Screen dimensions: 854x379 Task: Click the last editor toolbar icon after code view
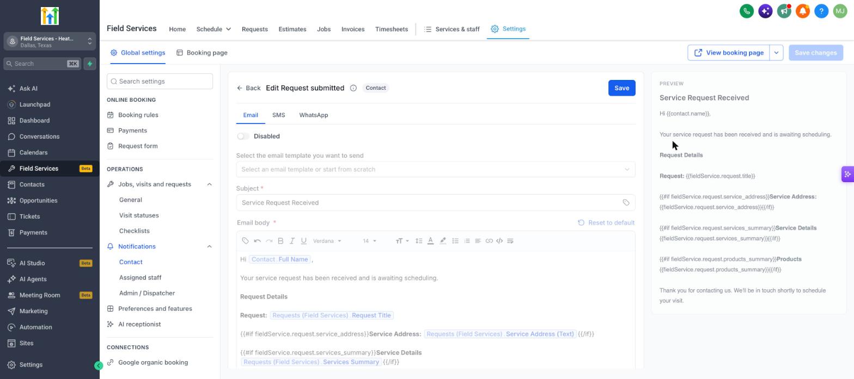pyautogui.click(x=510, y=241)
